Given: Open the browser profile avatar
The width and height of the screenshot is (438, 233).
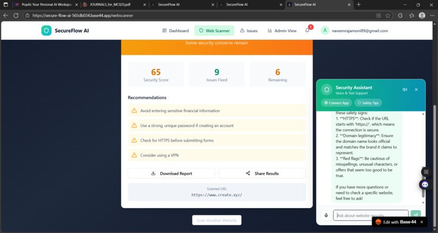Looking at the screenshot, I should pyautogui.click(x=422, y=15).
